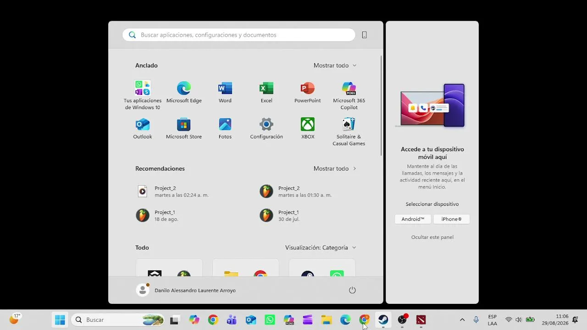Screen dimensions: 587x330
Task: Click the battery status icon
Action: (530, 320)
